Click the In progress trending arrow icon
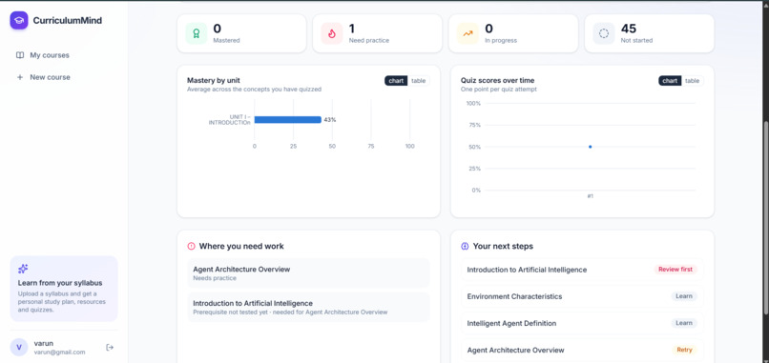The width and height of the screenshot is (769, 363). [468, 33]
